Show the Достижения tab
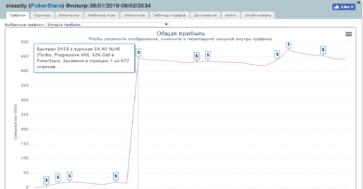 point(205,15)
